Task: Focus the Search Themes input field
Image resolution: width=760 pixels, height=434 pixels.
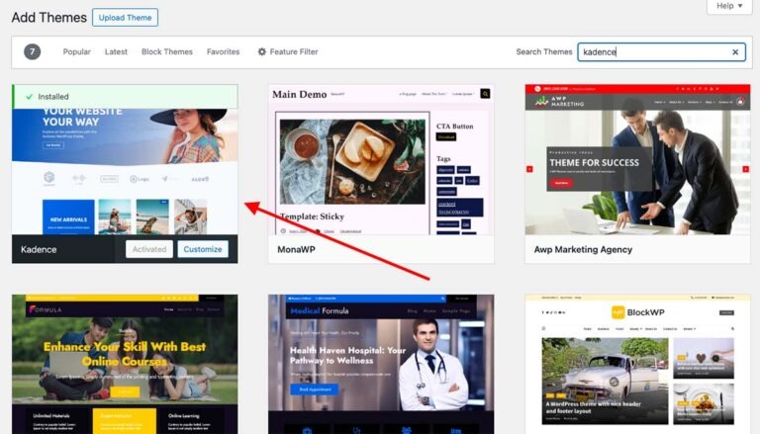Action: pyautogui.click(x=653, y=52)
